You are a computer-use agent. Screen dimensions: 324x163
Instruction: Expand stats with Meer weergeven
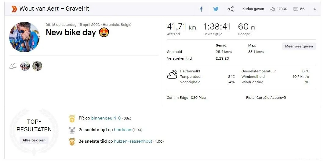pos(299,46)
